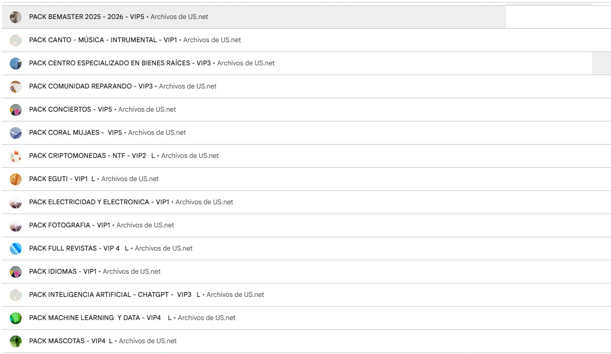Click the PACK CANTO - MÚSICA avatar icon
This screenshot has width=611, height=354.
click(15, 40)
